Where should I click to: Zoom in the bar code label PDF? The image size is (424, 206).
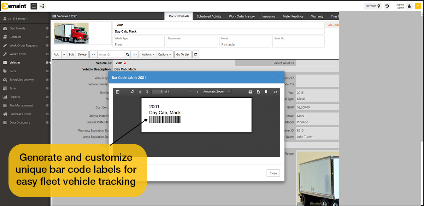[198, 92]
